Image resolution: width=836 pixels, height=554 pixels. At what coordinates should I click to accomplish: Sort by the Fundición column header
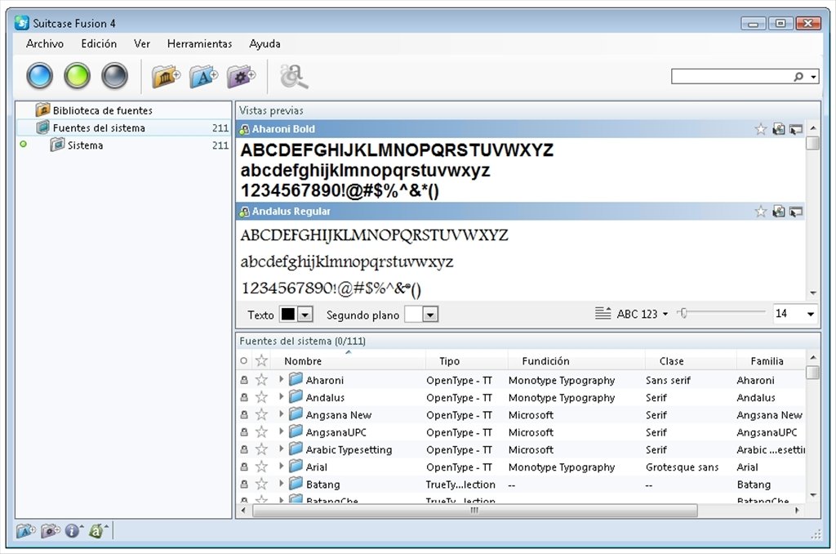pyautogui.click(x=576, y=361)
